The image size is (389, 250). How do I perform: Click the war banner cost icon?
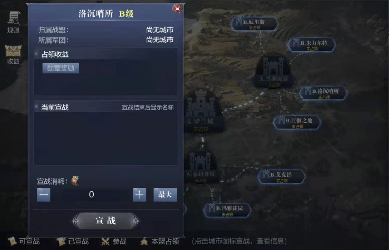point(75,181)
